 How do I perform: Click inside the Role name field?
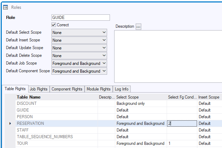click(x=80, y=18)
